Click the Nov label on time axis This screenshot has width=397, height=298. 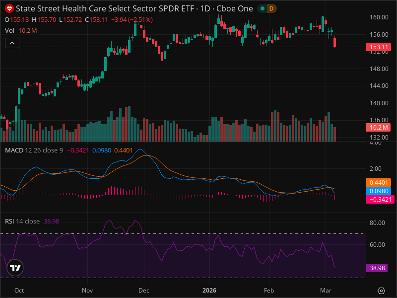[87, 291]
